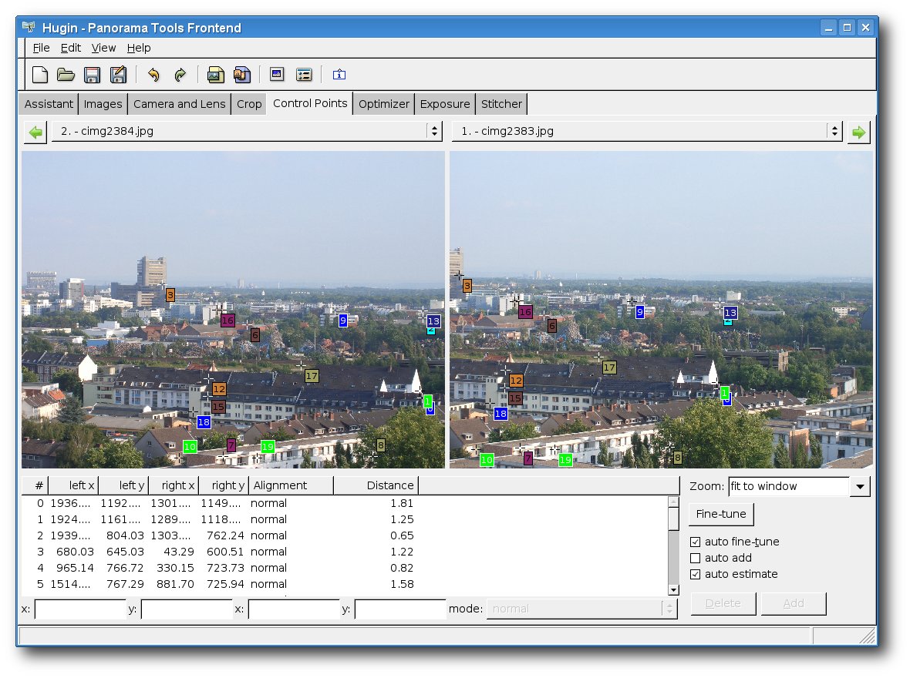The image size is (910, 678).
Task: Go to previous image pair with left green arrow
Action: click(x=35, y=133)
